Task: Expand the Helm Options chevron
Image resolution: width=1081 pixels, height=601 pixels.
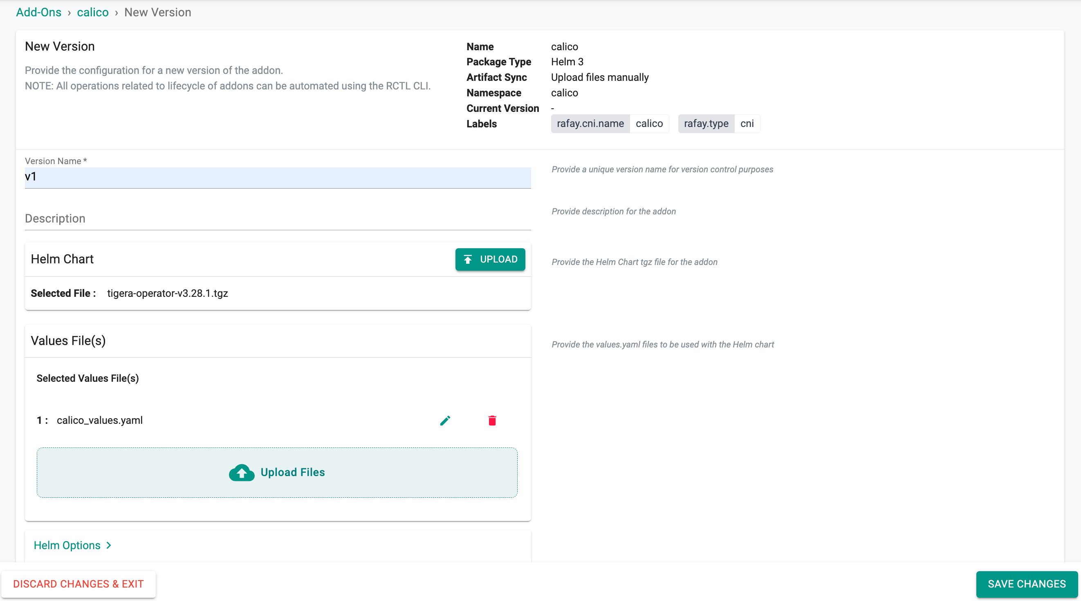Action: [x=109, y=545]
